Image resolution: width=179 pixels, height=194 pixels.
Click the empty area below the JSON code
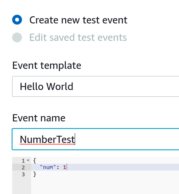105,186
